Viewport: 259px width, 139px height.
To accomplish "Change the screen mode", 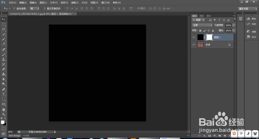I will 3,134.
